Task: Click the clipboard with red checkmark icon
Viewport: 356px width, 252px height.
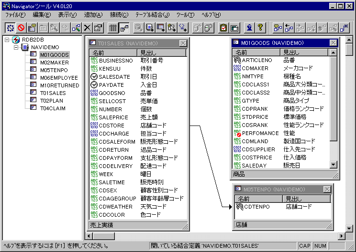Action: [x=223, y=28]
